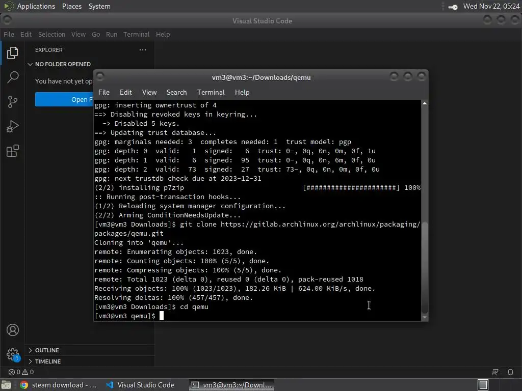The width and height of the screenshot is (522, 391).
Task: Click the show desktop icon in bottom panel
Action: pyautogui.click(x=6, y=385)
